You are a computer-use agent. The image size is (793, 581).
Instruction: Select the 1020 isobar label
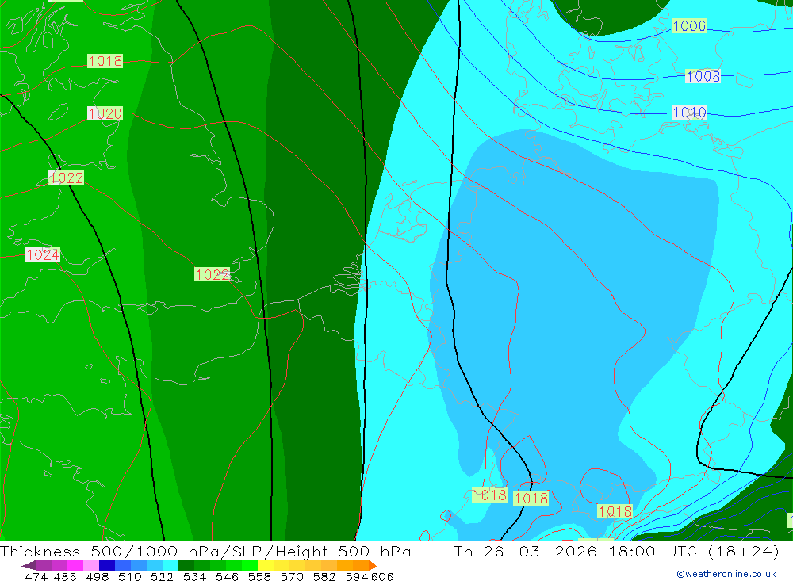click(x=105, y=113)
